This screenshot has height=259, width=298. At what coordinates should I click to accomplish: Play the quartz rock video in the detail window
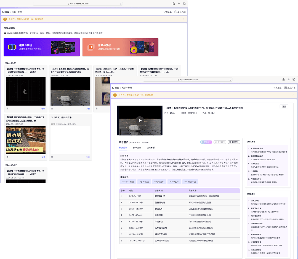click(140, 120)
